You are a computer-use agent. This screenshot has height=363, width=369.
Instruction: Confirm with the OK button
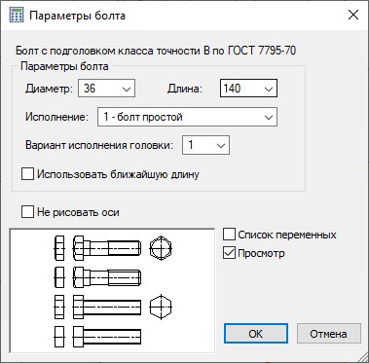[256, 334]
